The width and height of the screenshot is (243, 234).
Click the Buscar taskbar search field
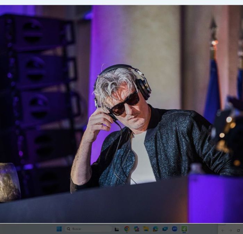pyautogui.click(x=88, y=229)
